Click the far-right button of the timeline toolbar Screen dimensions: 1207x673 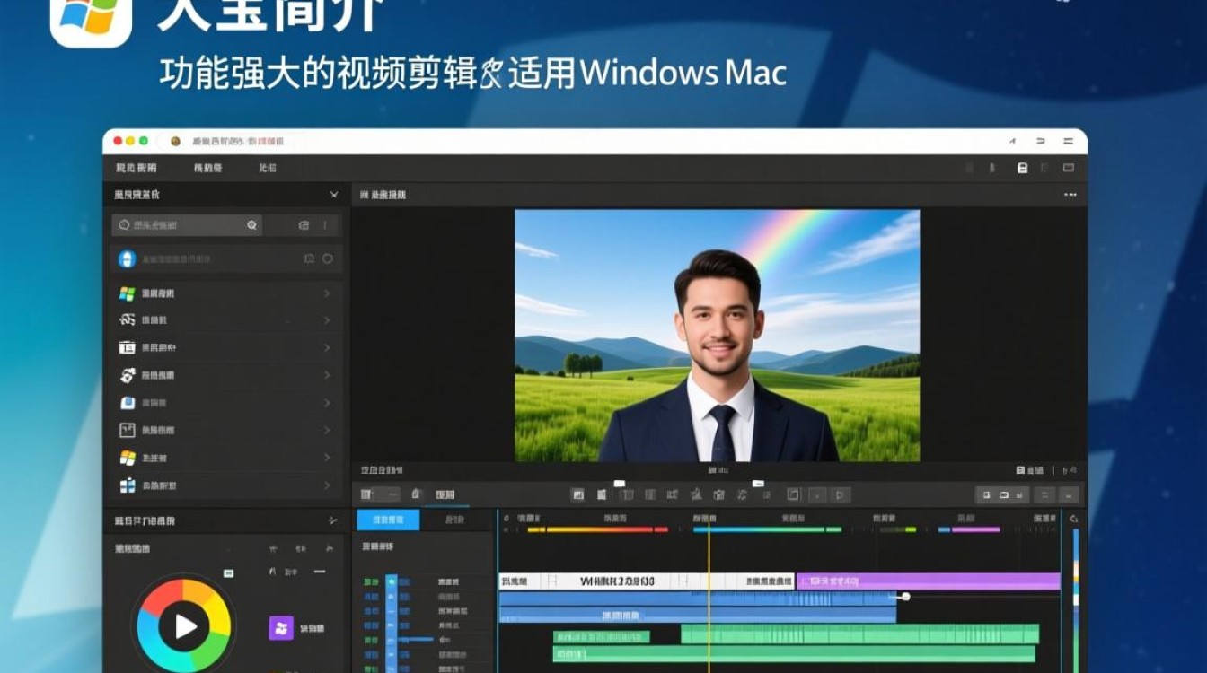pos(1069,494)
